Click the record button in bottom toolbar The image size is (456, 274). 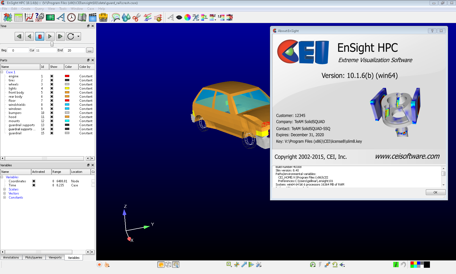99,265
